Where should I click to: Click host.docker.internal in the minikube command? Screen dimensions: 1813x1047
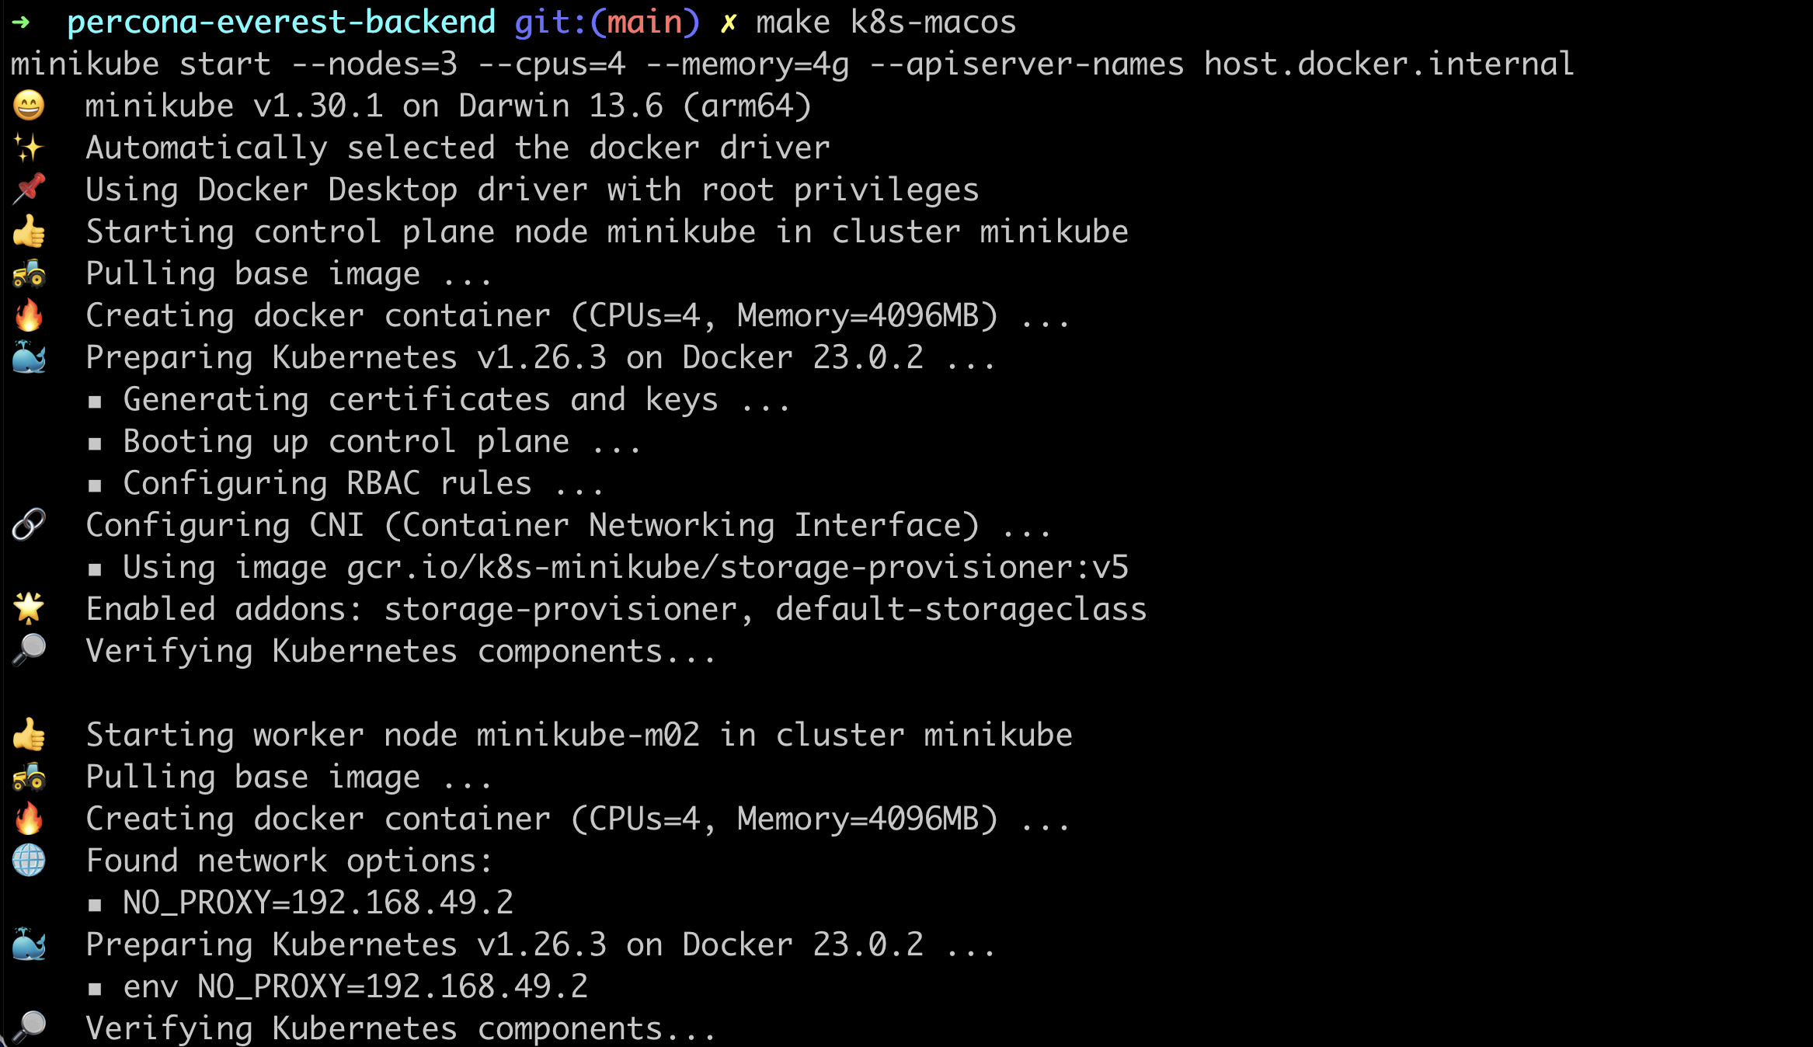pyautogui.click(x=1389, y=64)
